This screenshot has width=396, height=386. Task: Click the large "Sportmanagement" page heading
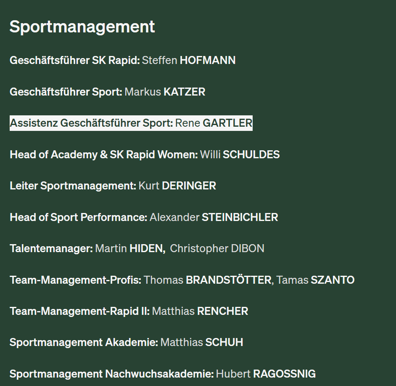82,27
